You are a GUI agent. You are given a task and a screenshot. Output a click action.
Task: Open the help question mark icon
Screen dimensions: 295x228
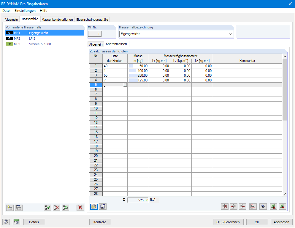coord(6,222)
